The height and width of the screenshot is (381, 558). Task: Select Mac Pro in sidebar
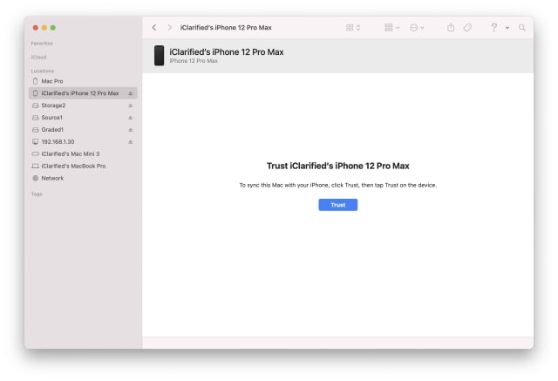(52, 81)
